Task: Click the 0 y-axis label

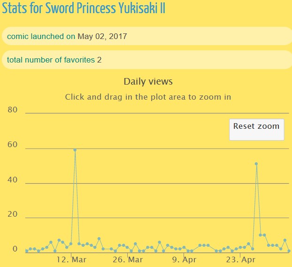Action: pos(15,249)
